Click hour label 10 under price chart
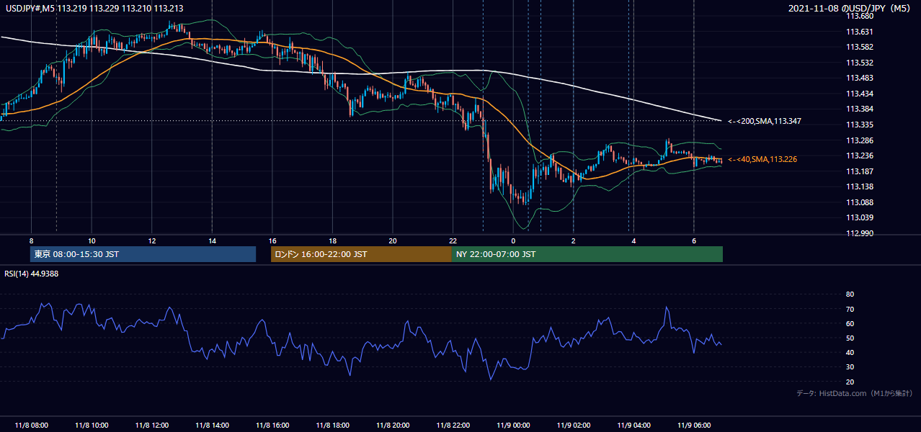Image resolution: width=921 pixels, height=432 pixels. [x=92, y=240]
